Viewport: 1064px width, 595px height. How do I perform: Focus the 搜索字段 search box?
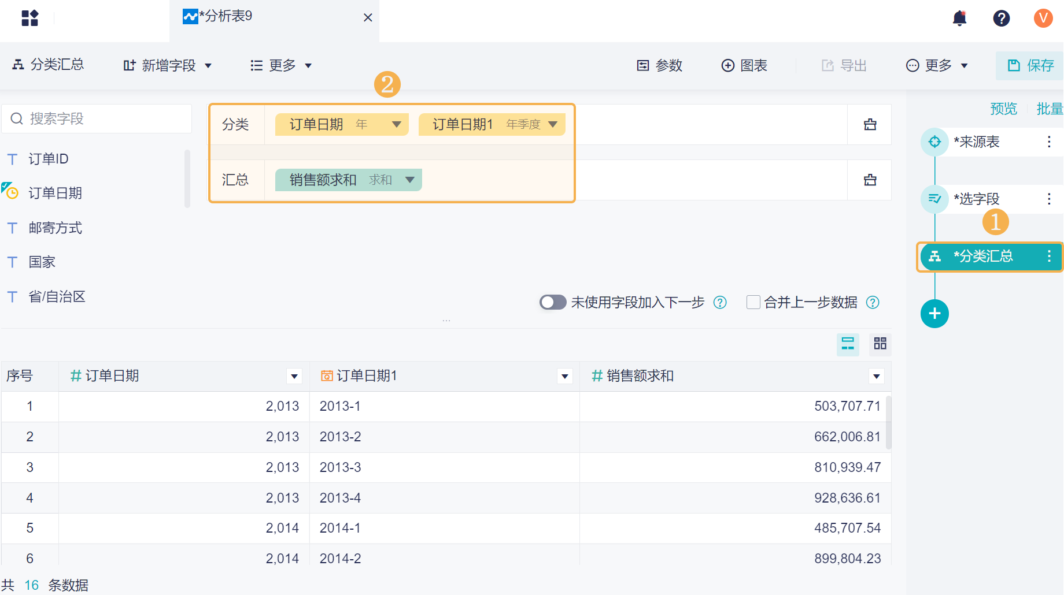[x=97, y=118]
